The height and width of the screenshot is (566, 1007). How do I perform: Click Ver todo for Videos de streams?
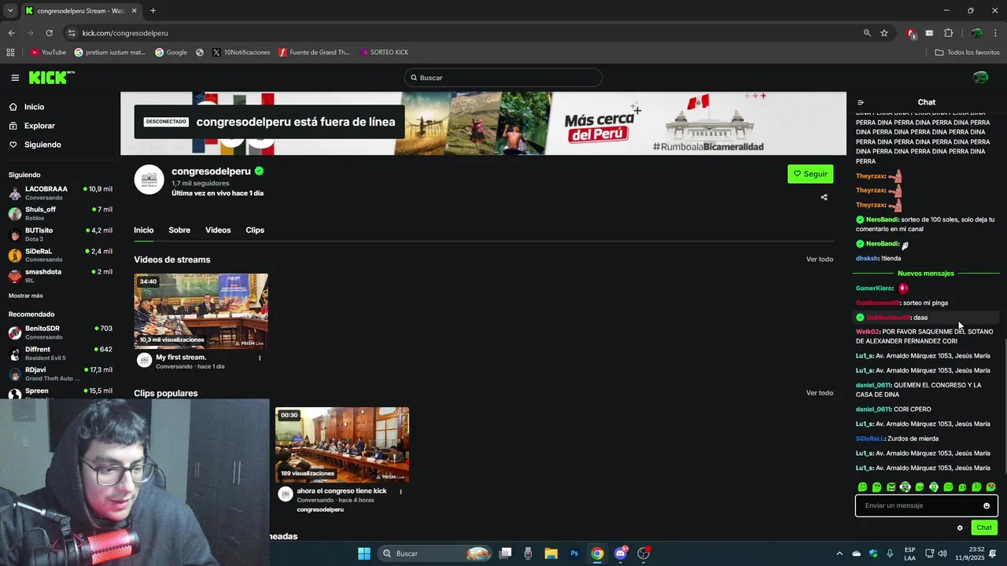tap(820, 259)
